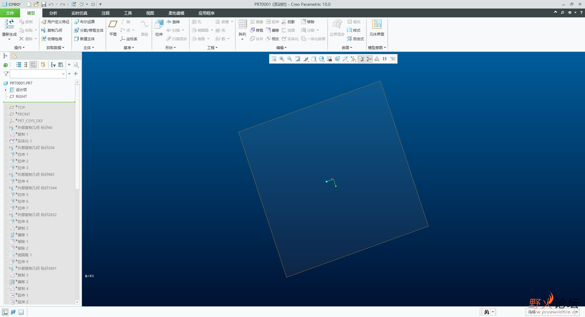Click the perspective view cube icon

point(337,59)
